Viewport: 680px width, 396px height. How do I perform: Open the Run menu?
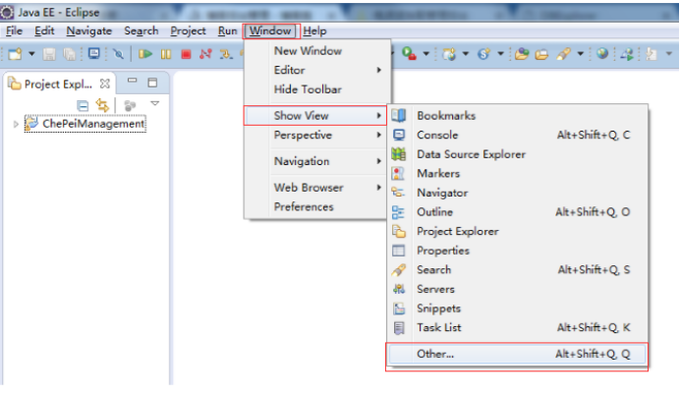click(x=227, y=31)
